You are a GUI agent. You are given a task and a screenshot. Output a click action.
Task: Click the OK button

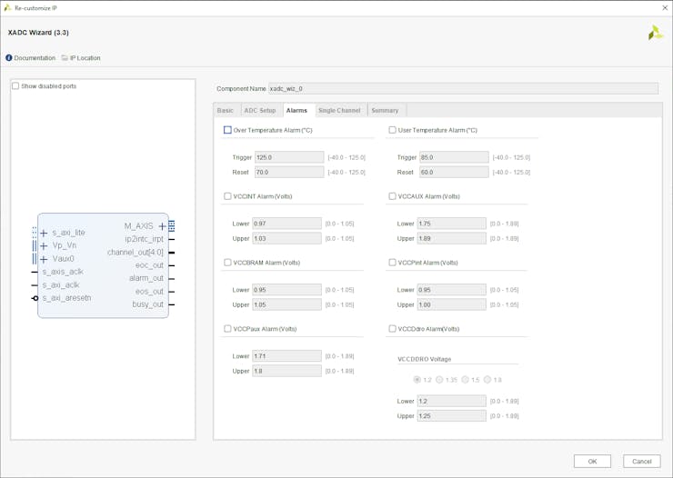click(x=592, y=462)
